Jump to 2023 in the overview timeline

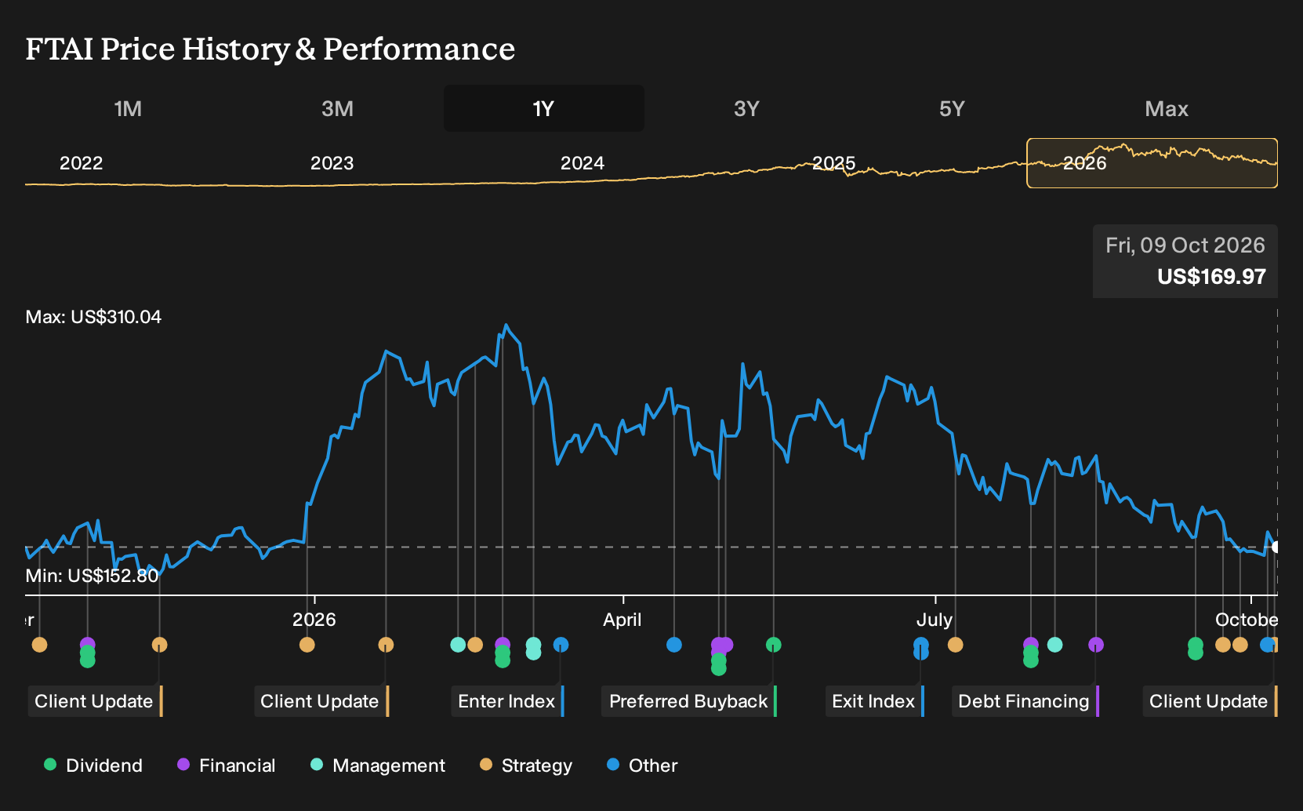(332, 163)
